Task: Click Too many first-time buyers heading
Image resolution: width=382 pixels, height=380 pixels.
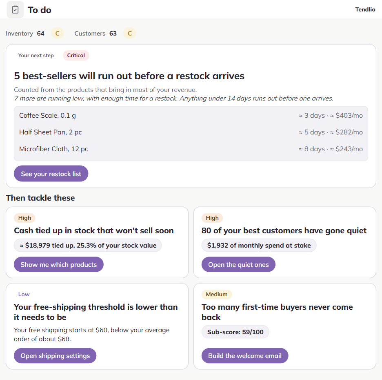Action: (277, 312)
